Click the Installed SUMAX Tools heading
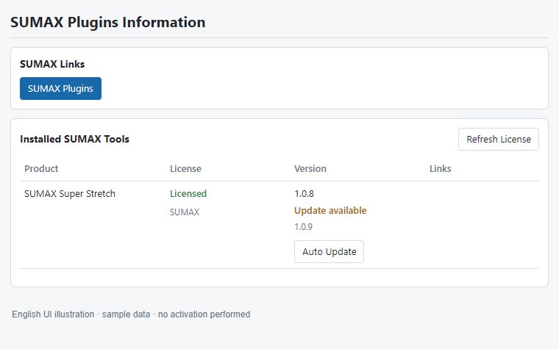The image size is (559, 349). 74,139
